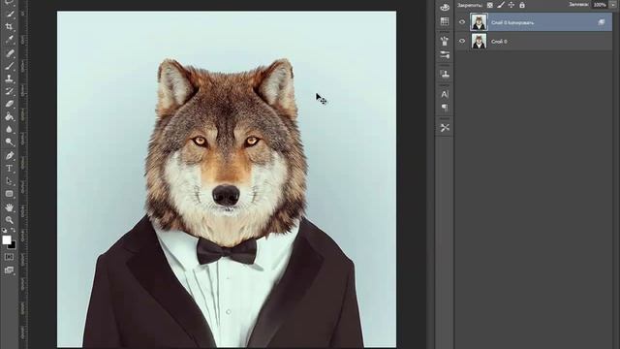The image size is (620, 349).
Task: Select the Eyedropper tool
Action: coord(10,40)
